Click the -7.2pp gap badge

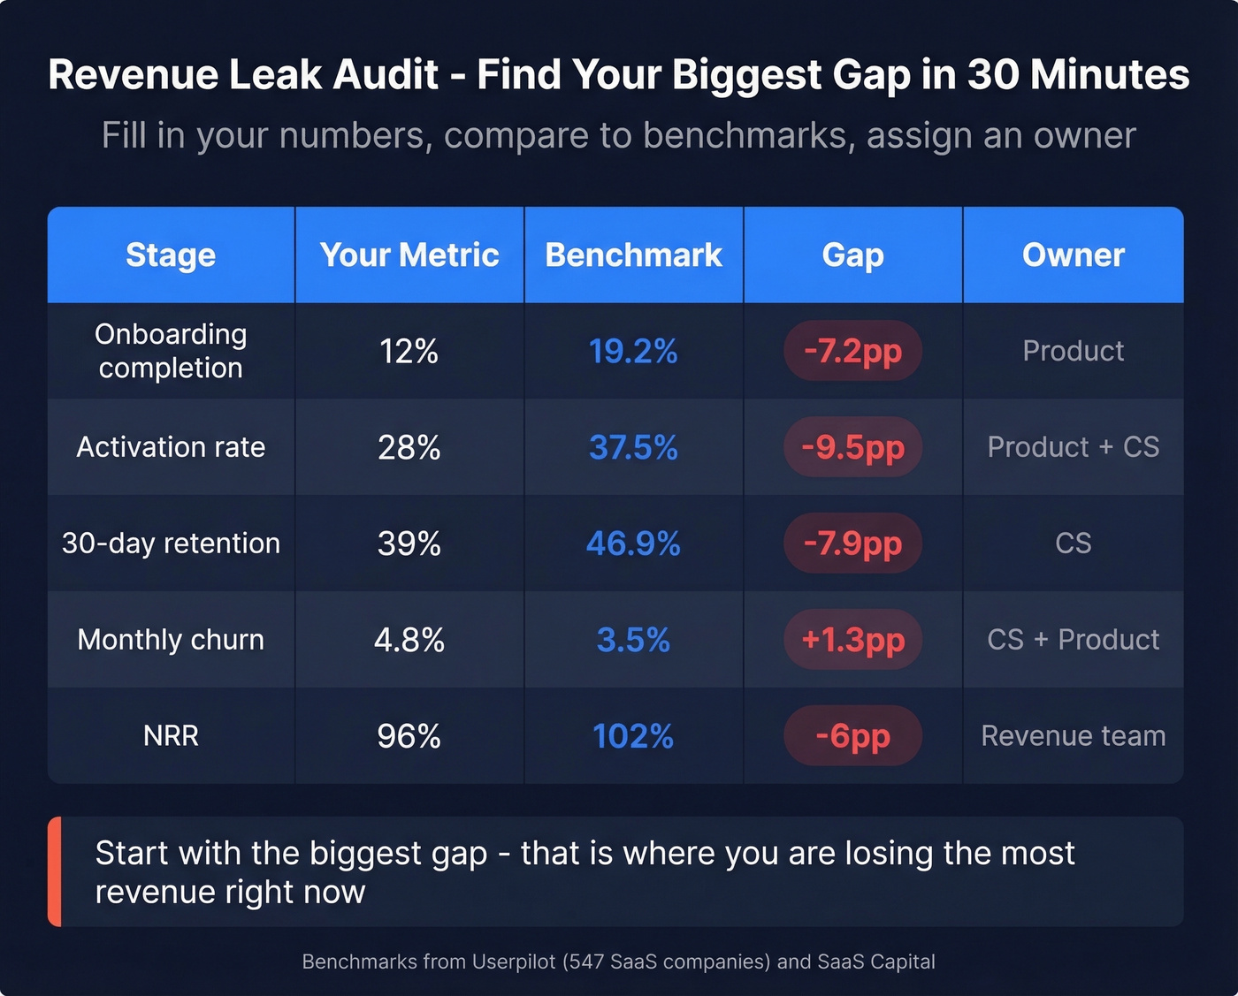click(852, 351)
